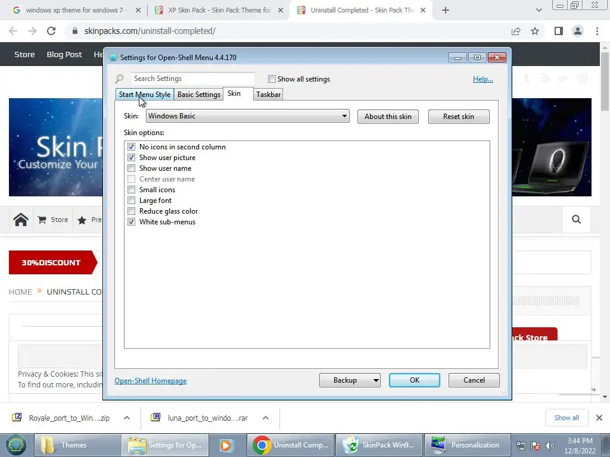The height and width of the screenshot is (457, 610).
Task: Open the media player taskbar icon
Action: (226, 445)
